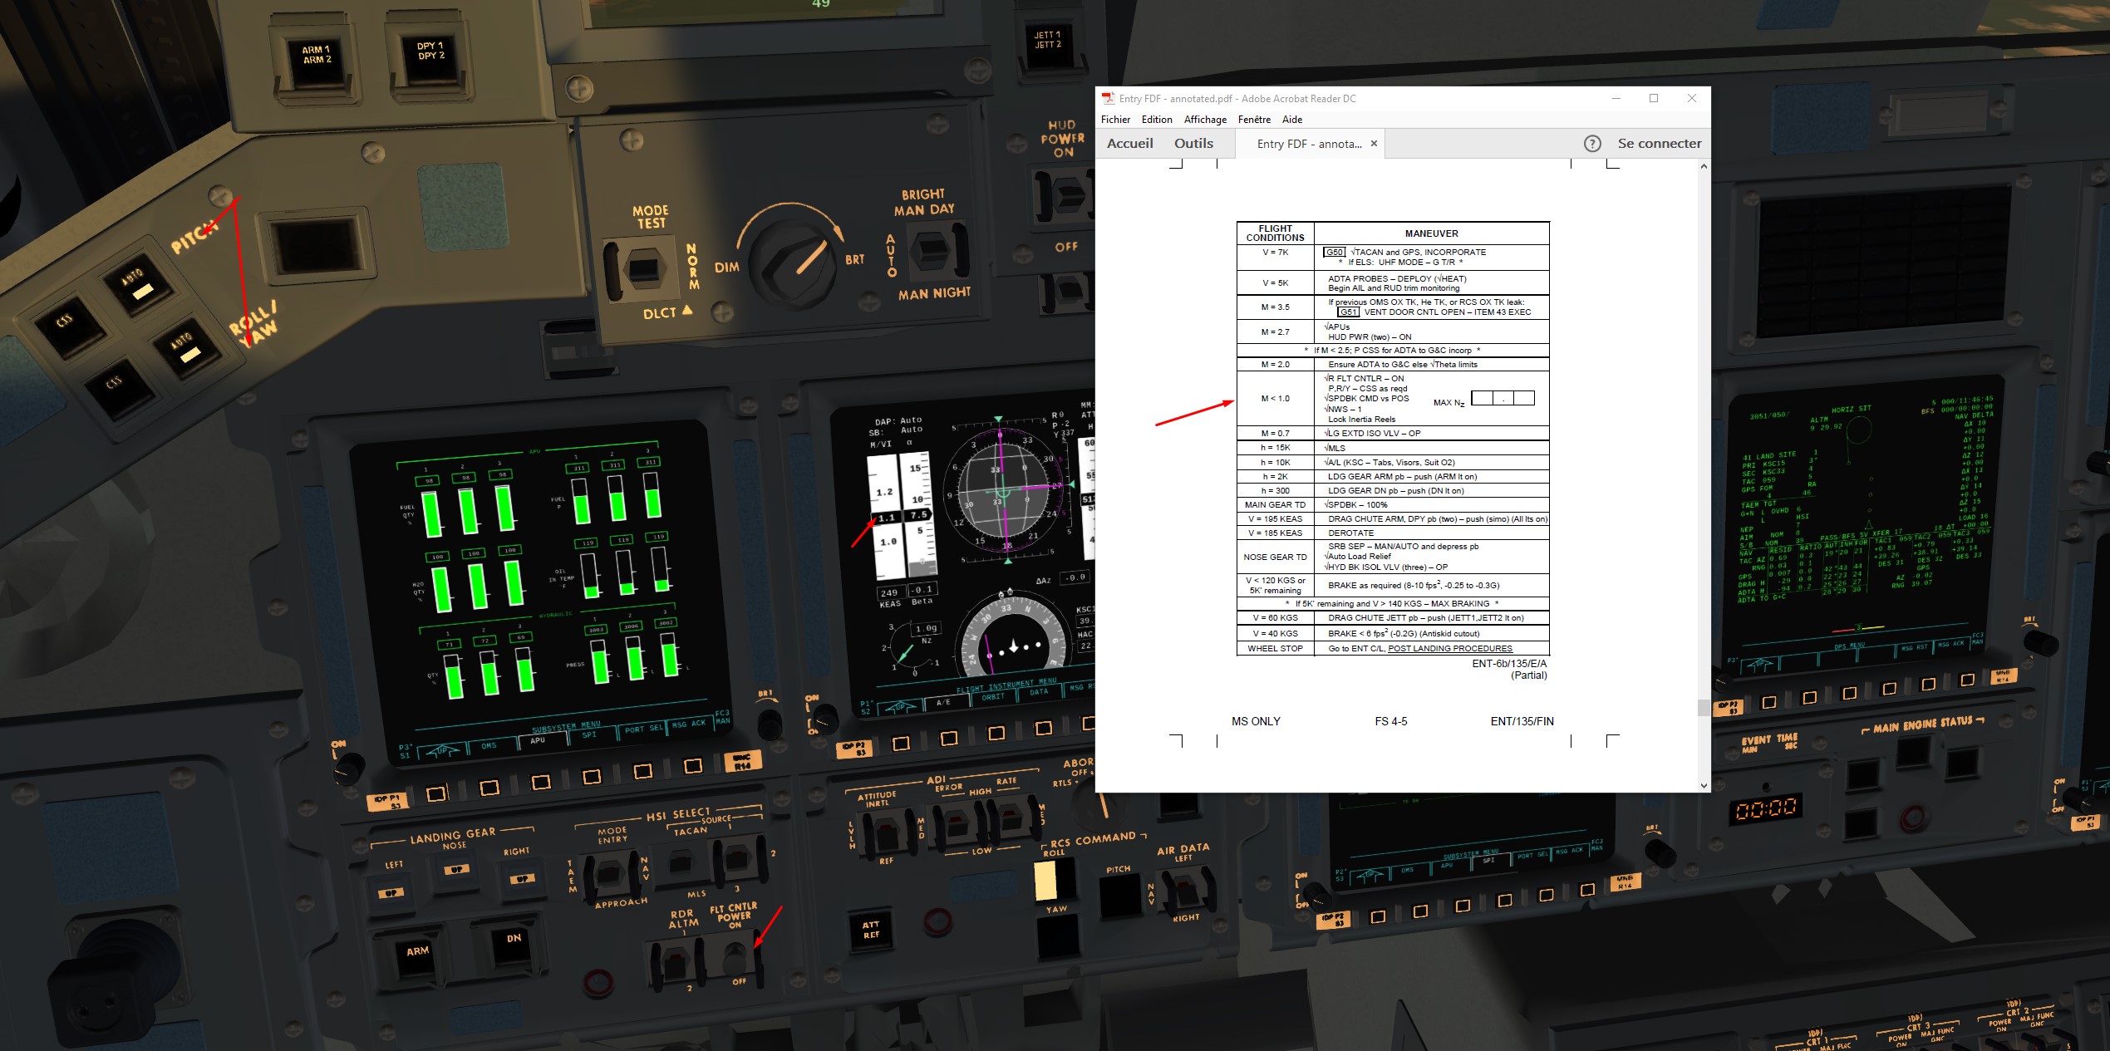
Task: Open the Fichier menu in Acrobat
Action: [x=1115, y=120]
